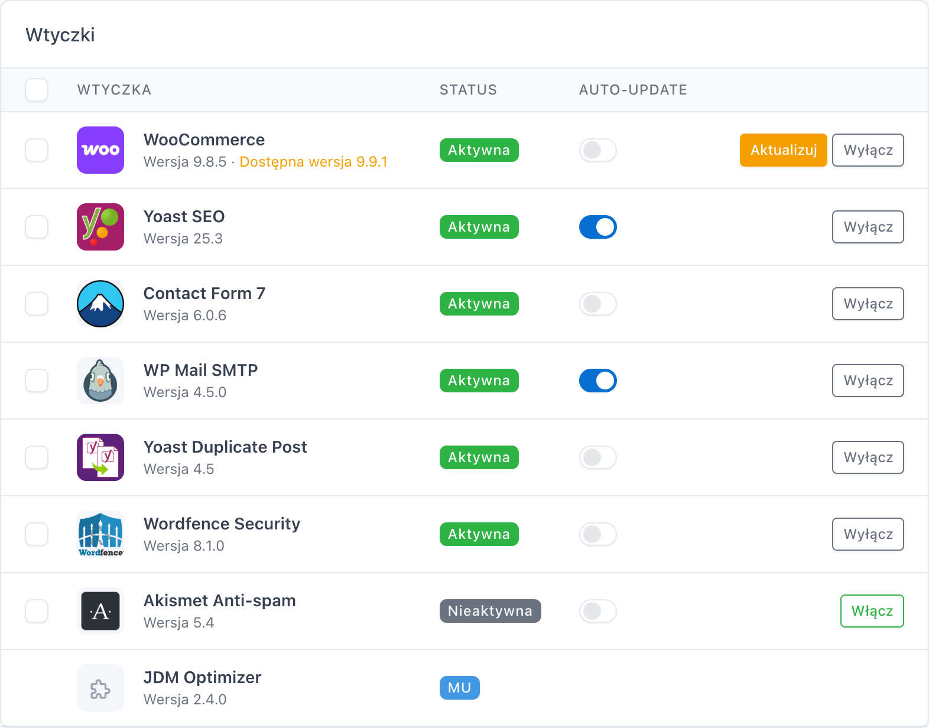The image size is (929, 728).
Task: Update WooCommerce with the Aktualizuj button
Action: click(x=784, y=150)
